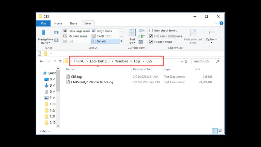261x147 pixels.
Task: Click the Back navigation button
Action: tap(41, 61)
